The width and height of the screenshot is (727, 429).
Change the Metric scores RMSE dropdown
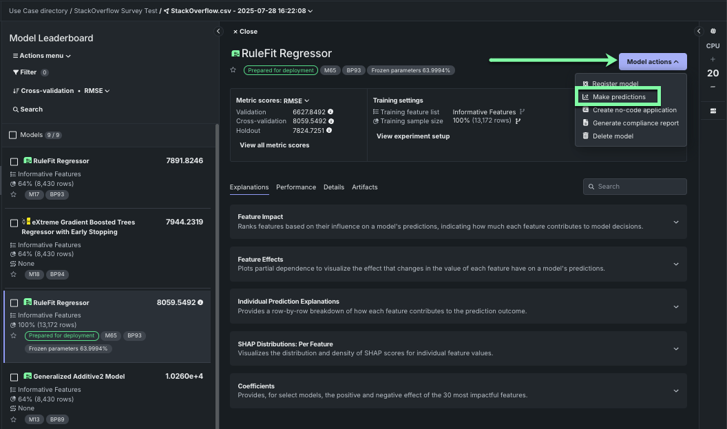(x=296, y=101)
